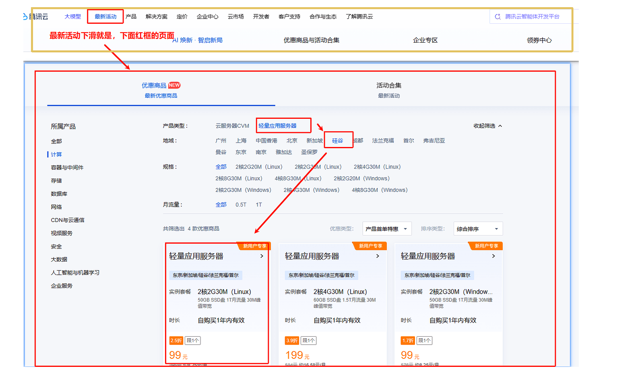
Task: Select spec 2核4G30M (Linux)
Action: 377,167
